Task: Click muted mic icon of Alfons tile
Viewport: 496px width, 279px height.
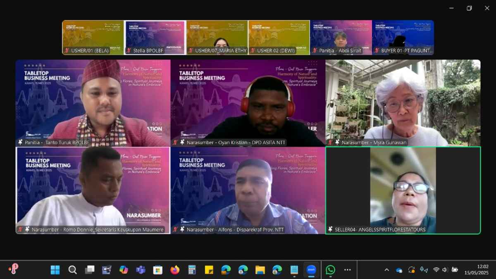Action: pyautogui.click(x=176, y=229)
